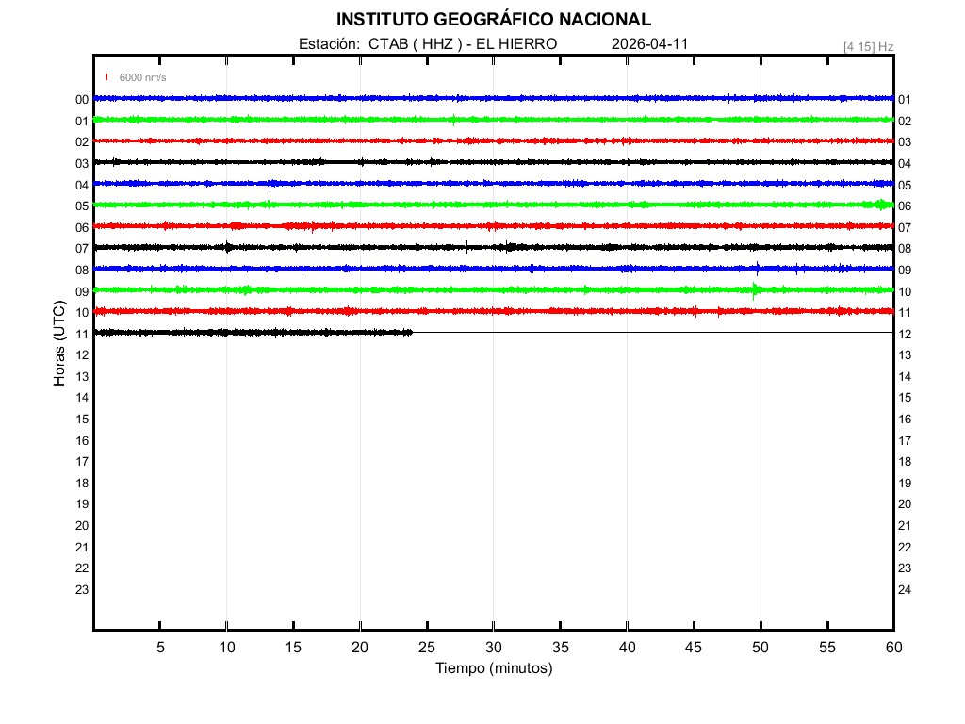The width and height of the screenshot is (965, 724).
Task: Click the Horas (UTC) axis label
Action: coord(59,344)
